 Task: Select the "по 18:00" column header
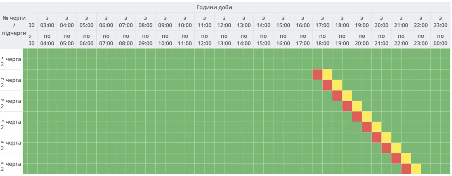[322, 39]
